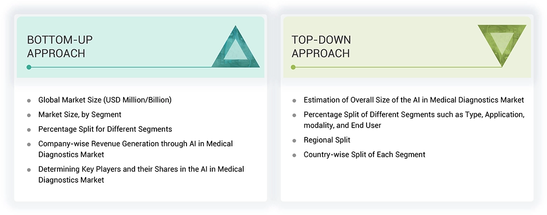This screenshot has height=215, width=547.
Task: Click the green line under Top-Down heading
Action: tap(397, 67)
